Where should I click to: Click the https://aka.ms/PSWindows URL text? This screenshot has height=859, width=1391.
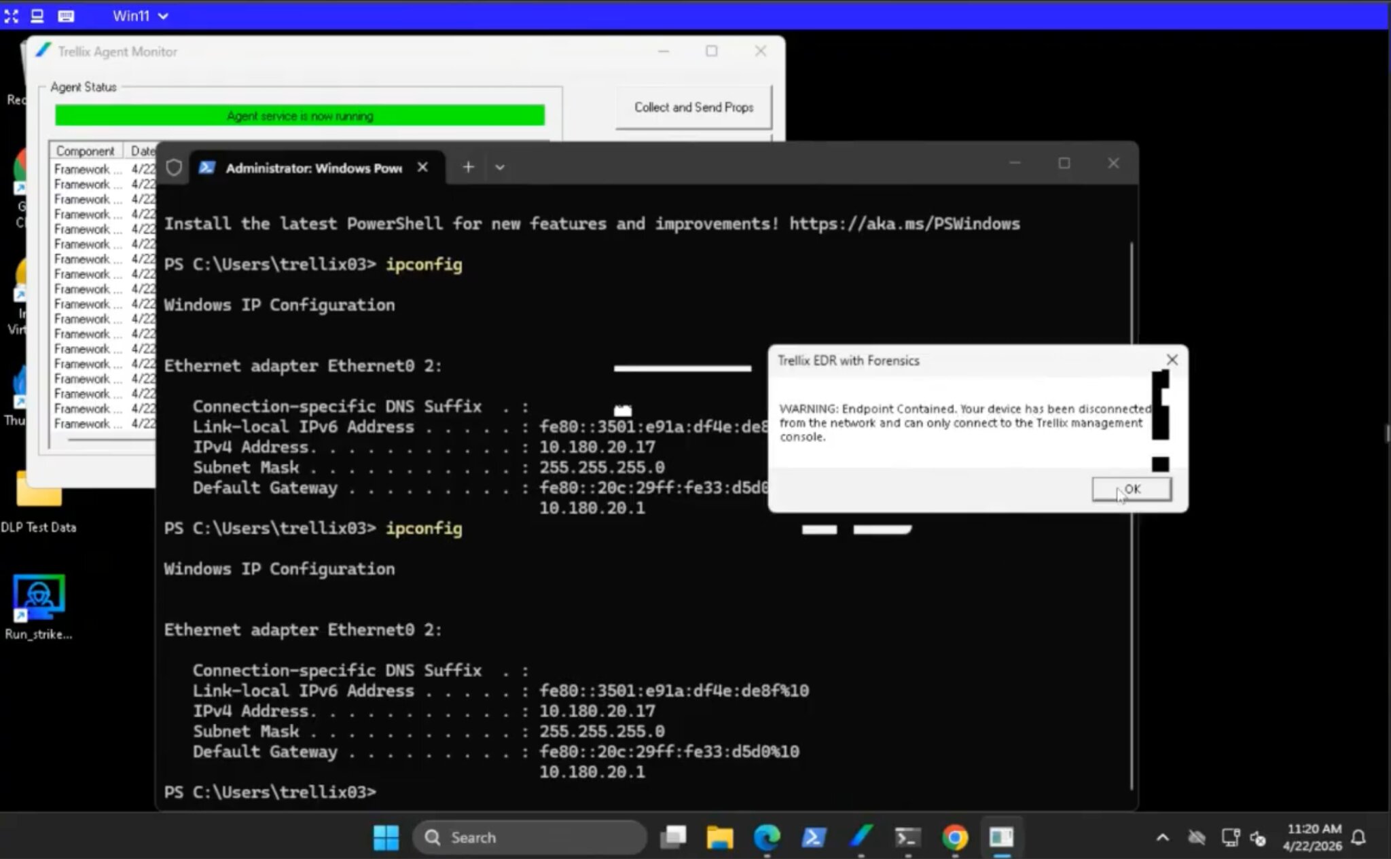[905, 223]
